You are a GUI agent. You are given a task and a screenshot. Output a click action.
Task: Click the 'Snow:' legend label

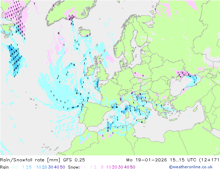[74, 167]
